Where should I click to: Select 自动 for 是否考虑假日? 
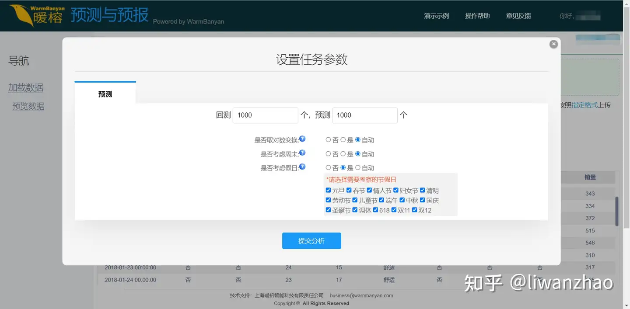(x=358, y=167)
